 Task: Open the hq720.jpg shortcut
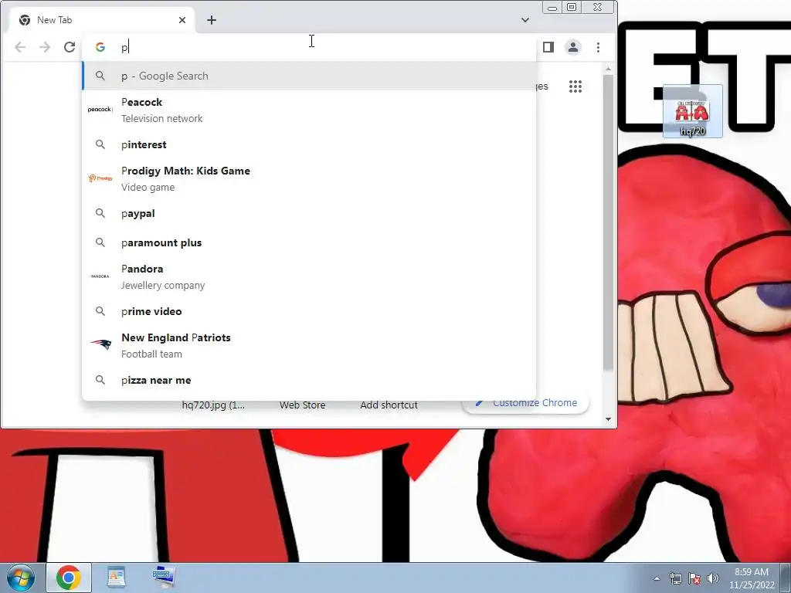pyautogui.click(x=213, y=405)
